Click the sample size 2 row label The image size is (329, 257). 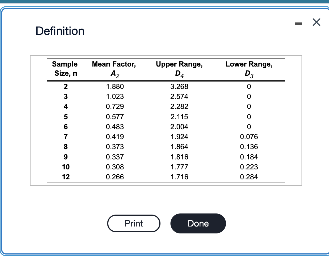(66, 86)
